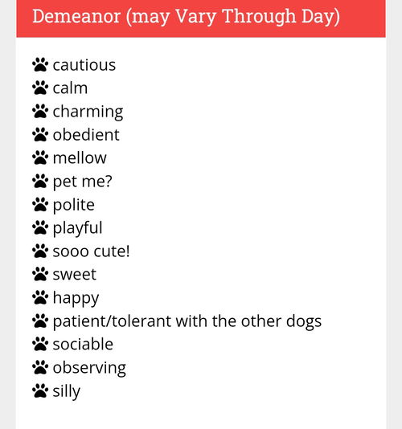This screenshot has width=402, height=429.
Task: Click the paw icon next to calm
Action: pyautogui.click(x=40, y=88)
